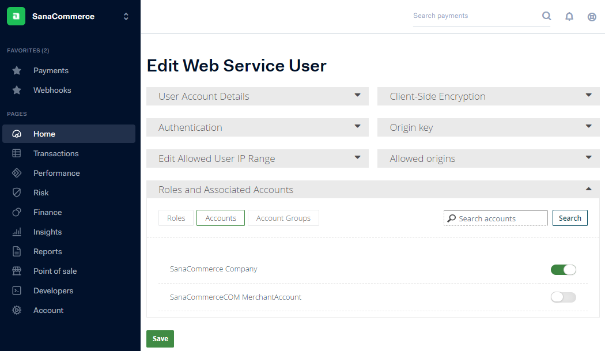The width and height of the screenshot is (605, 351).
Task: Click the Point of sale storefront icon
Action: coord(17,271)
